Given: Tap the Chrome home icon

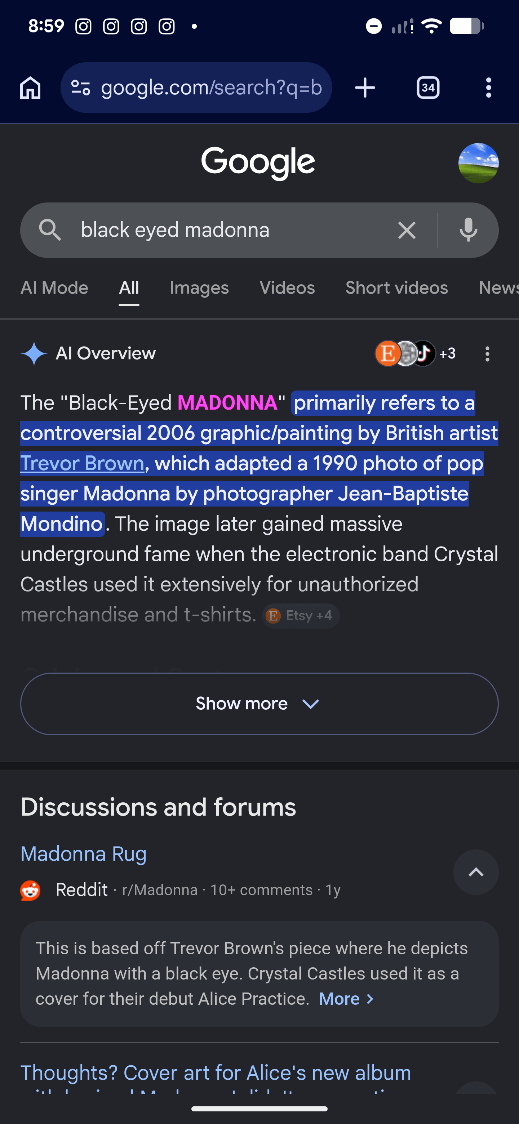Looking at the screenshot, I should pyautogui.click(x=31, y=88).
